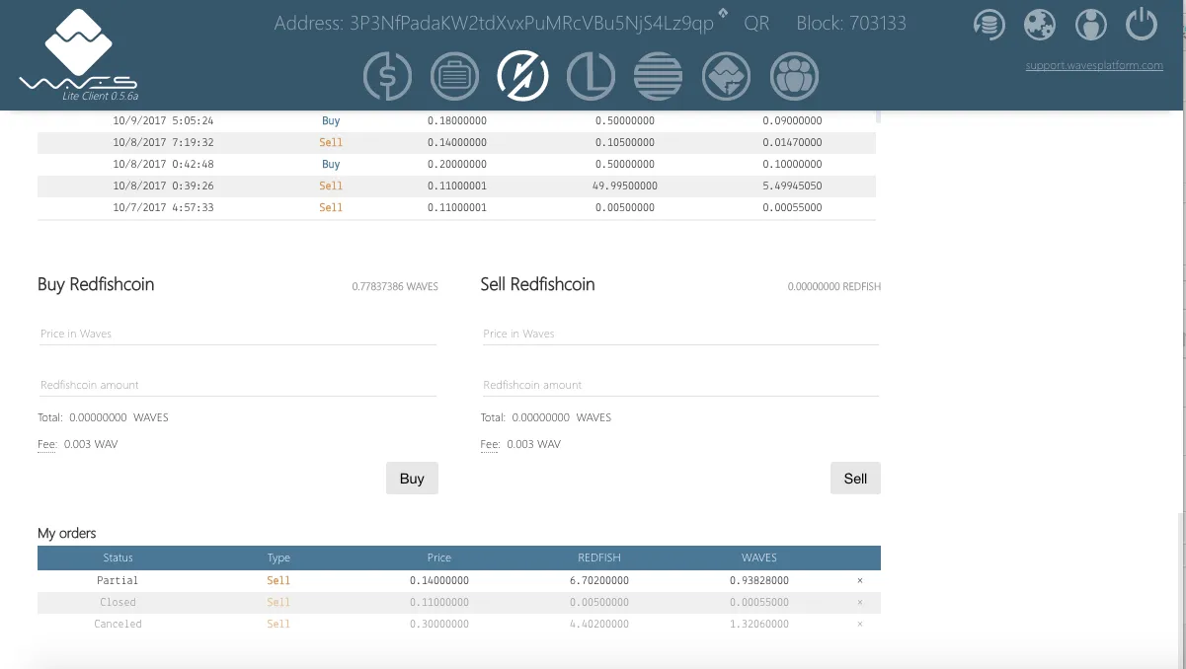Select the Canceled order status cell
This screenshot has width=1186, height=669.
(x=118, y=624)
